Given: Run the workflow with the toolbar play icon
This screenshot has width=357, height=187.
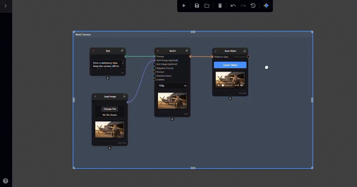Looking at the screenshot, I should pyautogui.click(x=184, y=6).
